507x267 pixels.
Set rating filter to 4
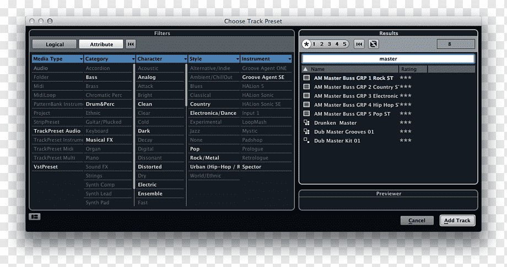[337, 44]
